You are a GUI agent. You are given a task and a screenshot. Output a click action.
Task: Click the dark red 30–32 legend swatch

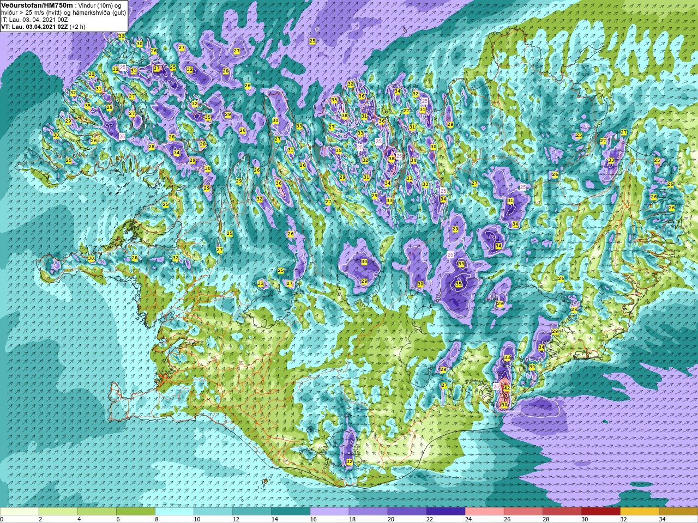point(600,512)
